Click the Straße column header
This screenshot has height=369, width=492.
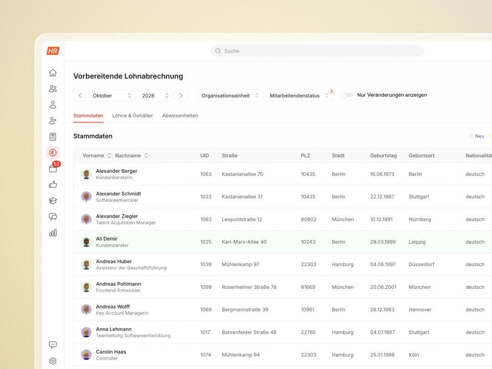pyautogui.click(x=230, y=155)
